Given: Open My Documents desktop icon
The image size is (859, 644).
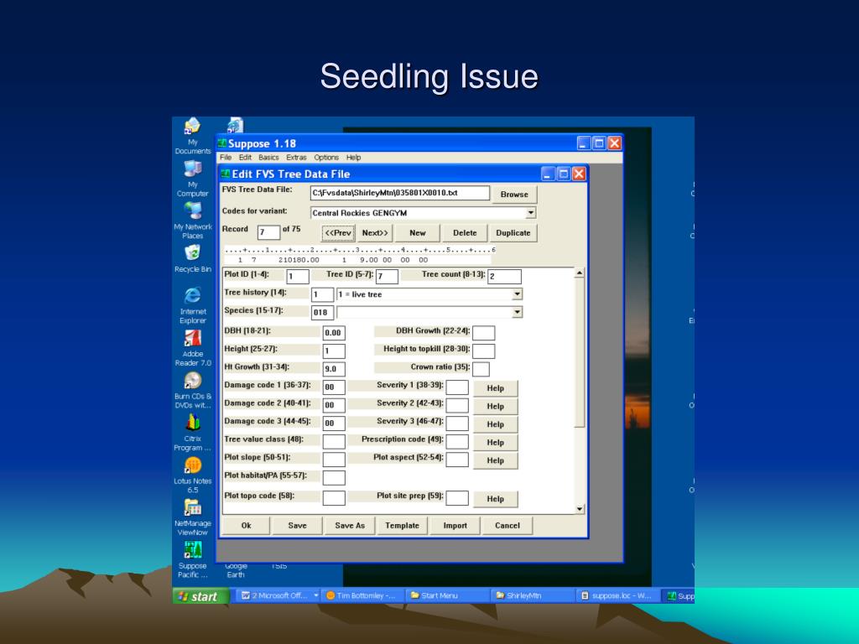Looking at the screenshot, I should tap(192, 136).
